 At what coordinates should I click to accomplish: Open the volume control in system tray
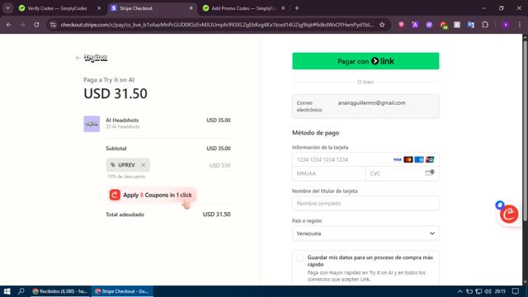point(488,291)
